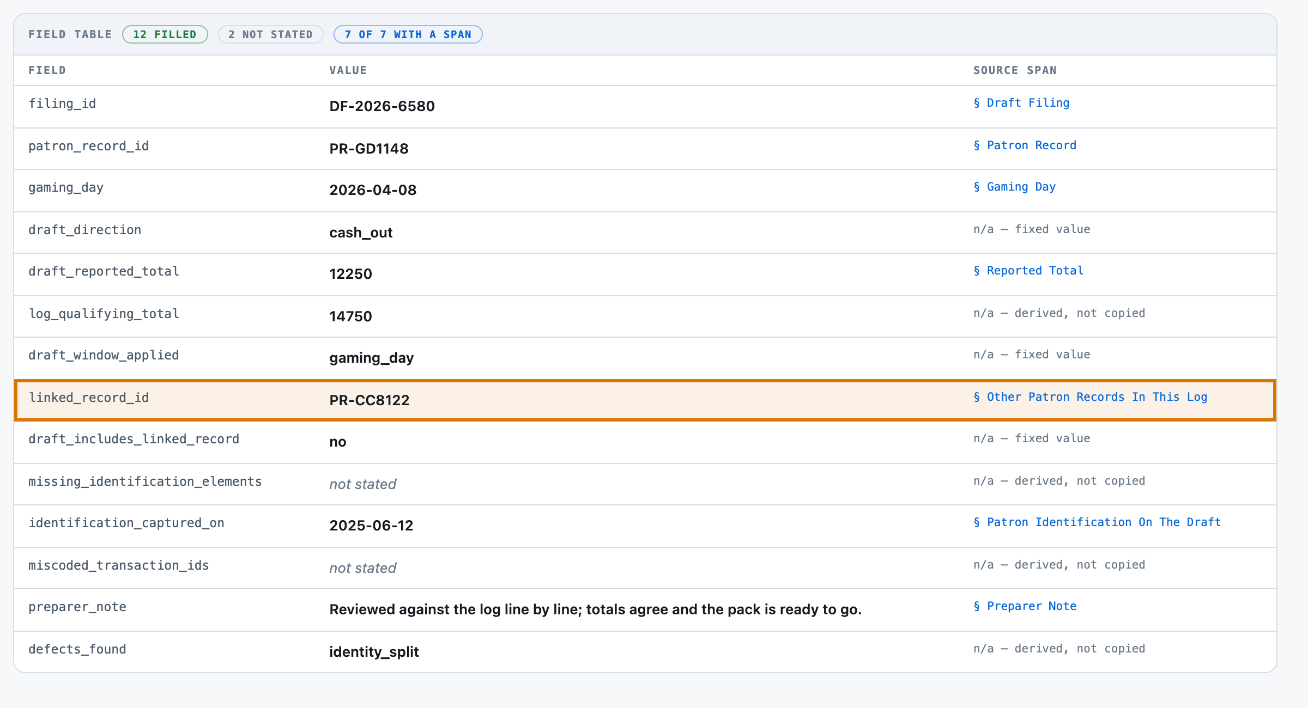Image resolution: width=1308 pixels, height=708 pixels.
Task: Click the FIELD column header
Action: 47,70
